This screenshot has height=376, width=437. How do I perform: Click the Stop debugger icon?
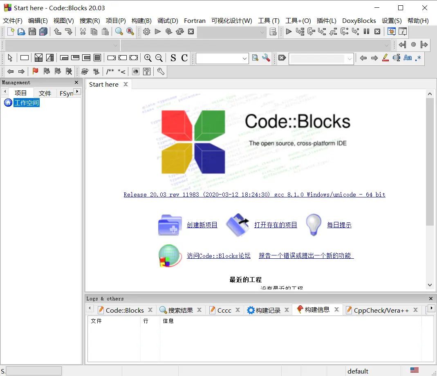pos(377,31)
